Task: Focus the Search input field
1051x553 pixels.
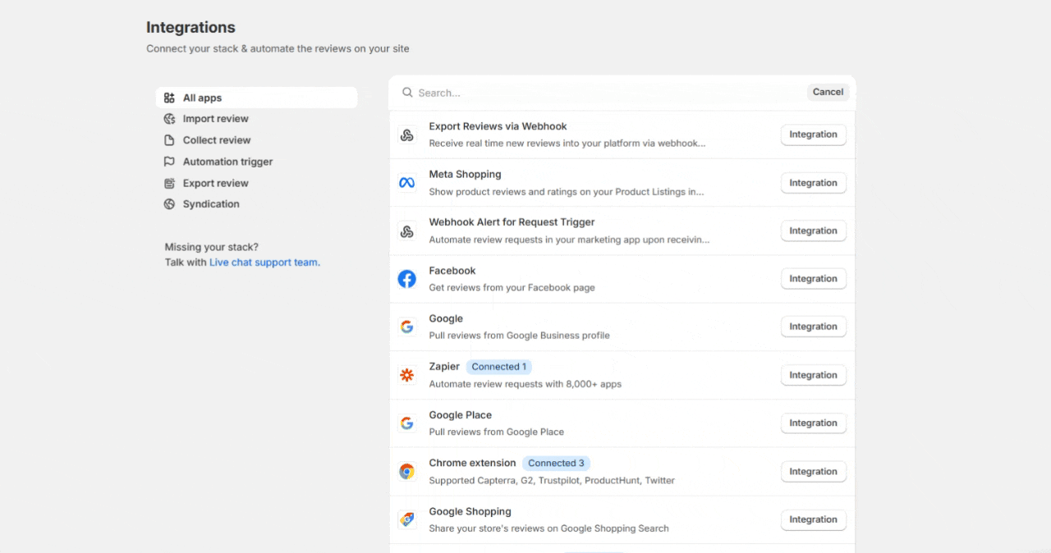Action: pos(608,93)
